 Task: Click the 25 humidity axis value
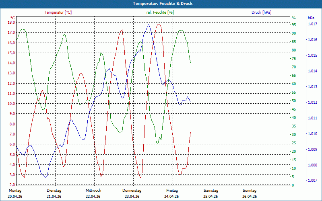coord(294,143)
